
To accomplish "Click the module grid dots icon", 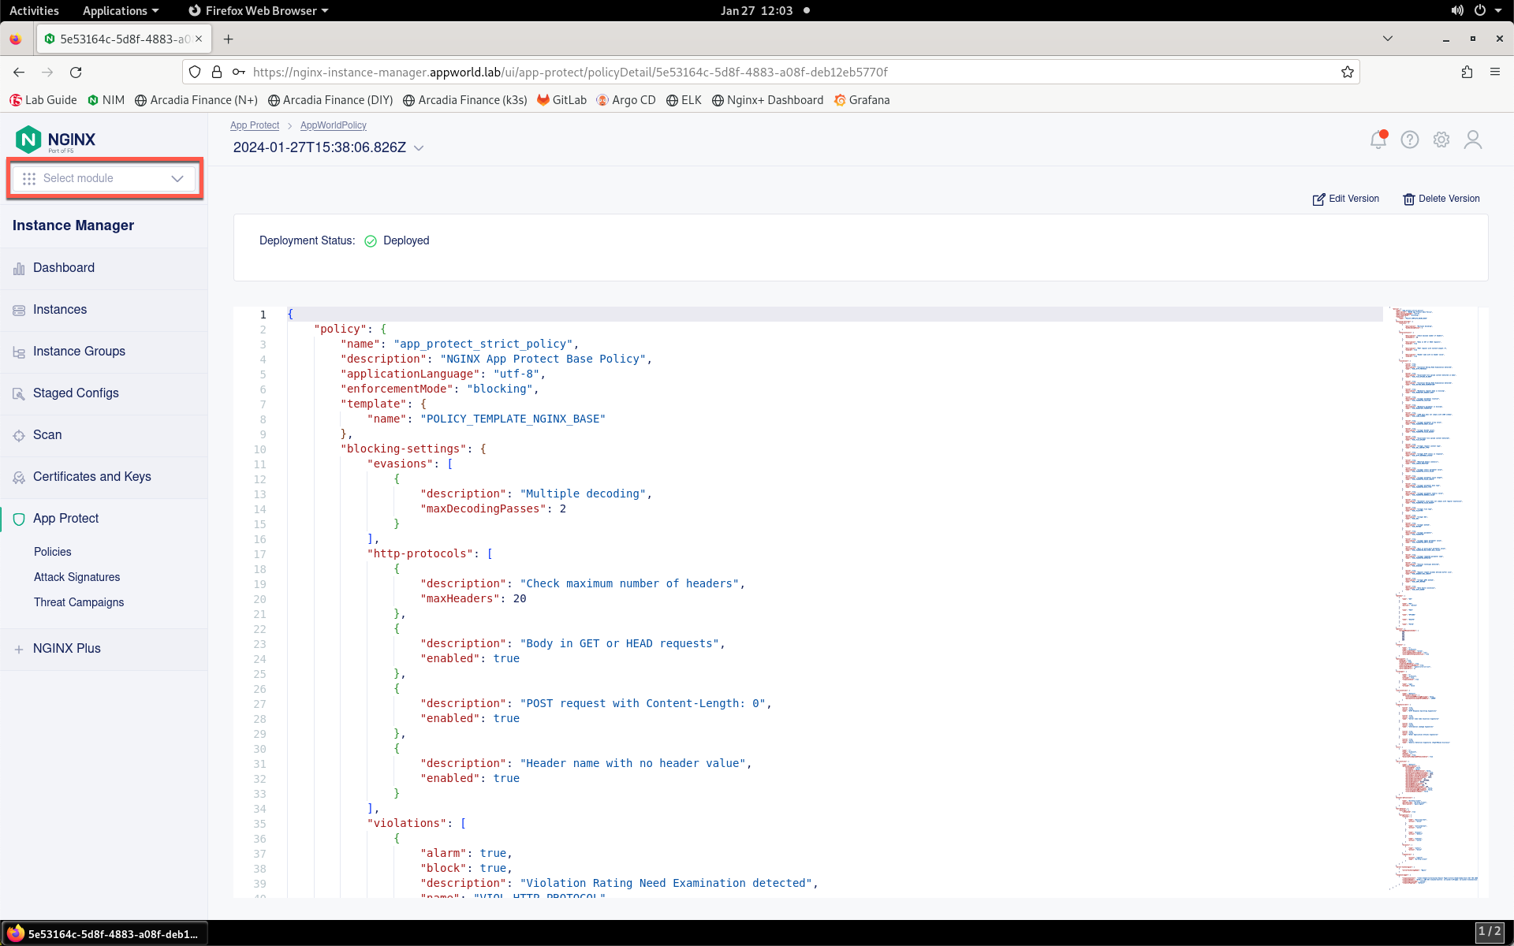I will tap(29, 179).
